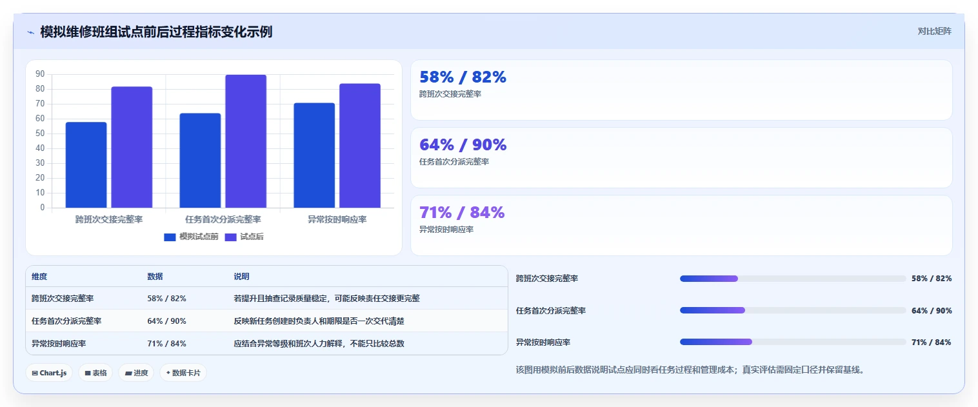Click 异常按时响应率 caption inside the third card
The height and width of the screenshot is (407, 978).
coord(446,230)
